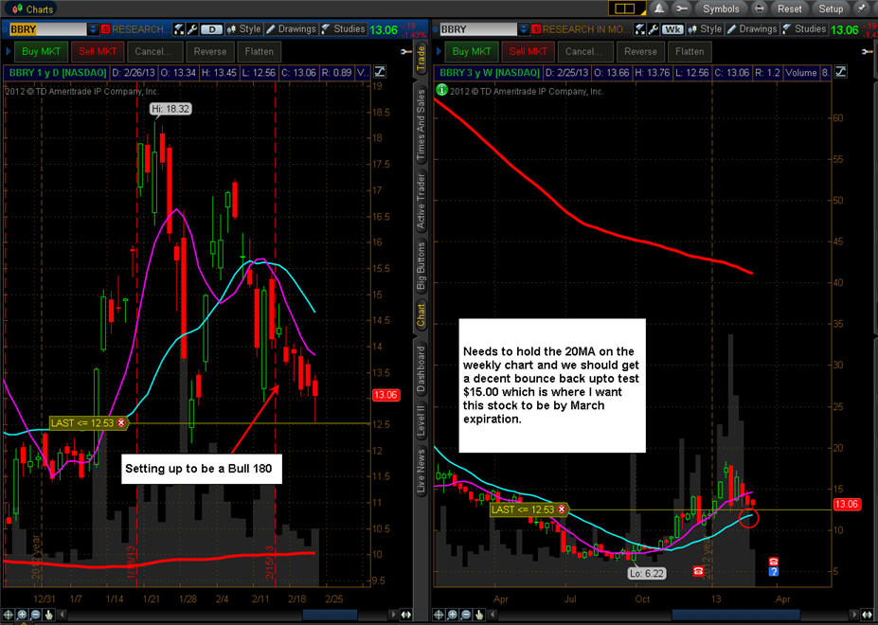
Task: Click the Symbols button in top bar
Action: pos(721,9)
